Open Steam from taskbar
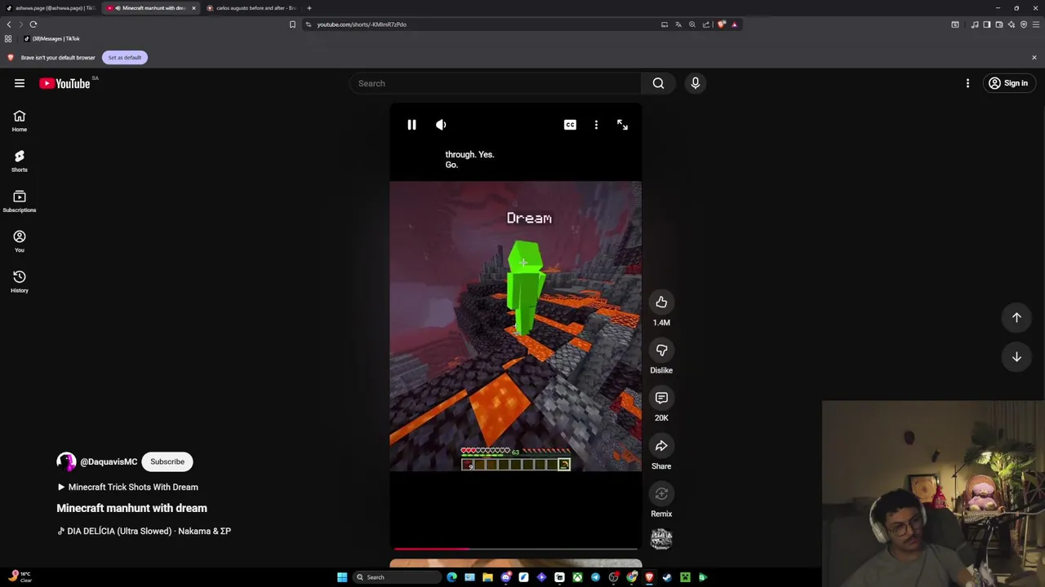The image size is (1045, 587). tap(667, 577)
